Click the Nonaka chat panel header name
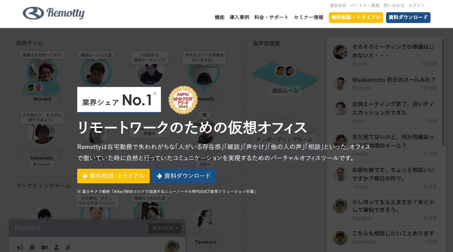453x252 pixels. (x=27, y=228)
